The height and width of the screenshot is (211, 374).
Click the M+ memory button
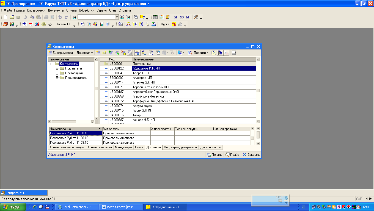[x=182, y=17]
